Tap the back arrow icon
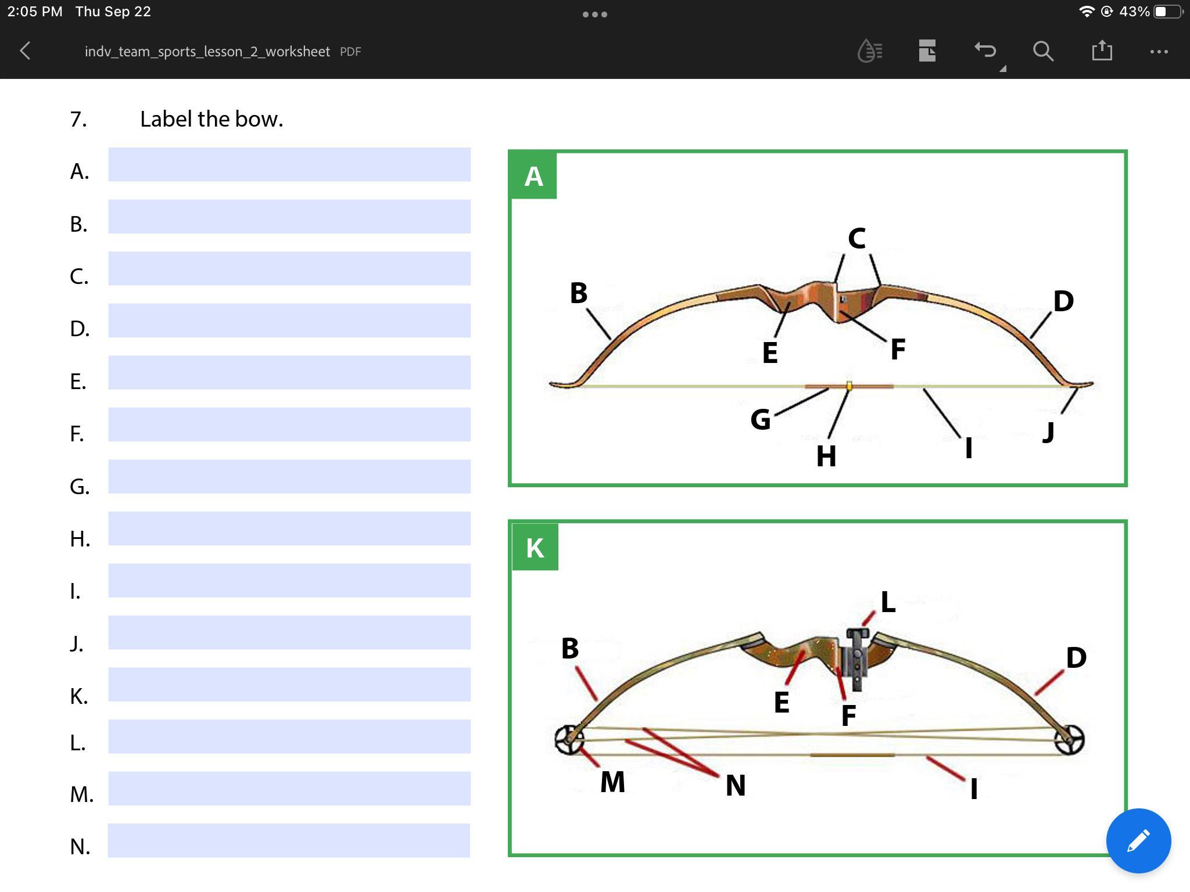The width and height of the screenshot is (1190, 892). 25,51
